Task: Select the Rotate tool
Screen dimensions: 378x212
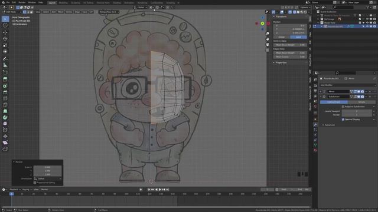Action: tap(5, 39)
